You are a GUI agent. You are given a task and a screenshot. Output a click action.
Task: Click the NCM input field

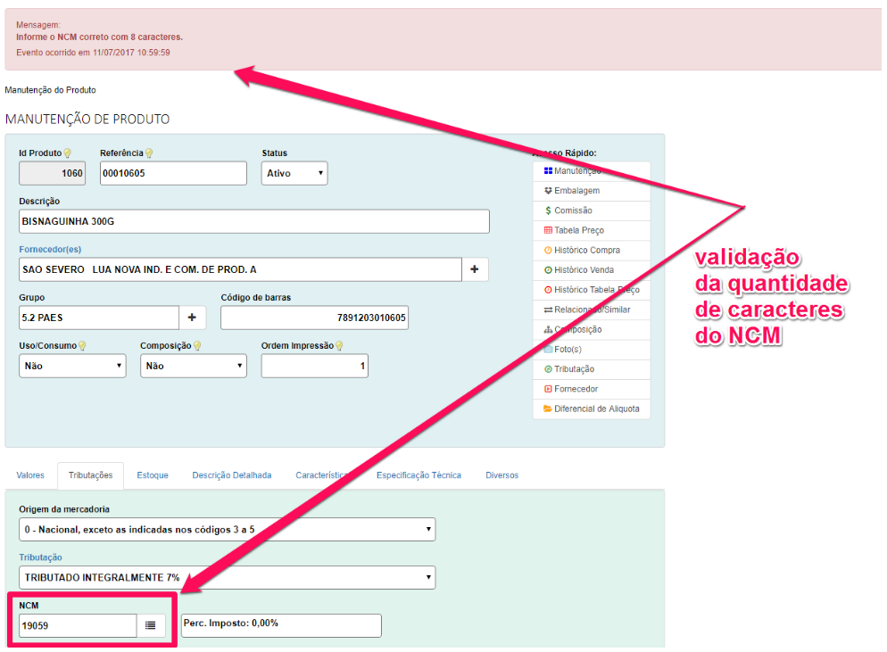(77, 625)
